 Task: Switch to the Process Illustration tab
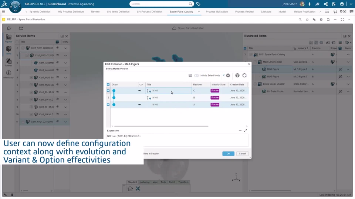(x=217, y=11)
